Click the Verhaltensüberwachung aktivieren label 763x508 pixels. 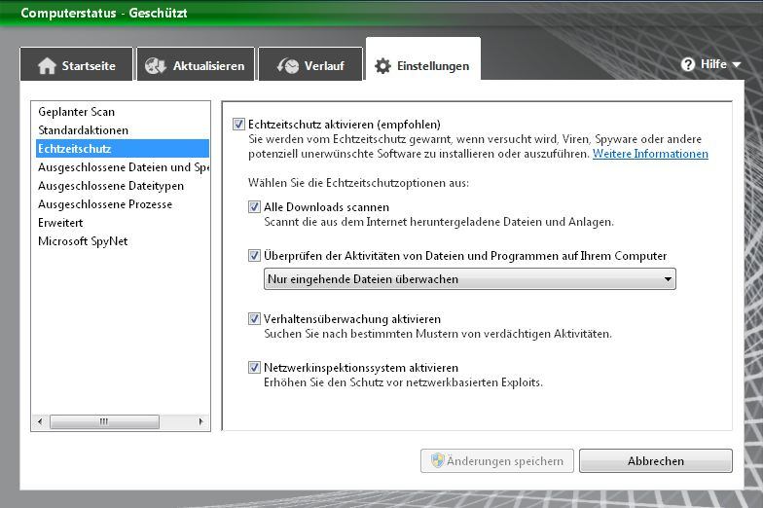[x=352, y=319]
